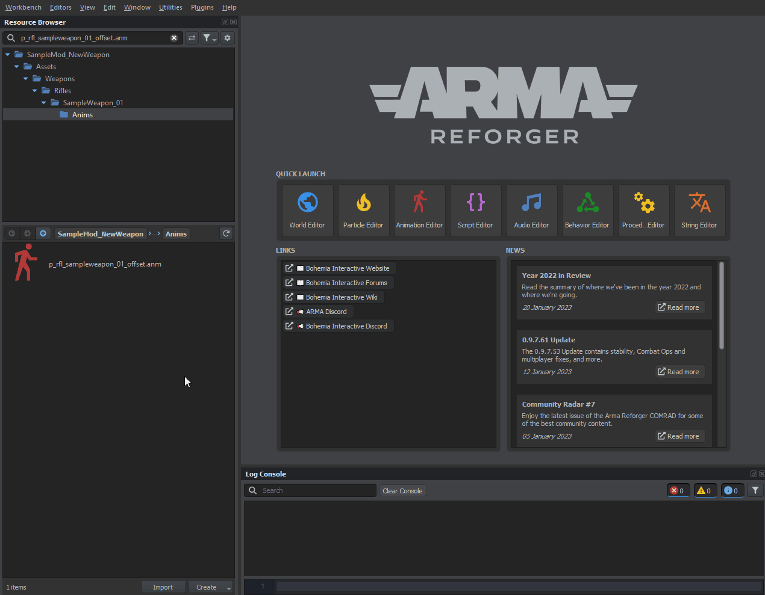Toggle warning messages filter in Log Console
The width and height of the screenshot is (765, 595).
point(704,490)
